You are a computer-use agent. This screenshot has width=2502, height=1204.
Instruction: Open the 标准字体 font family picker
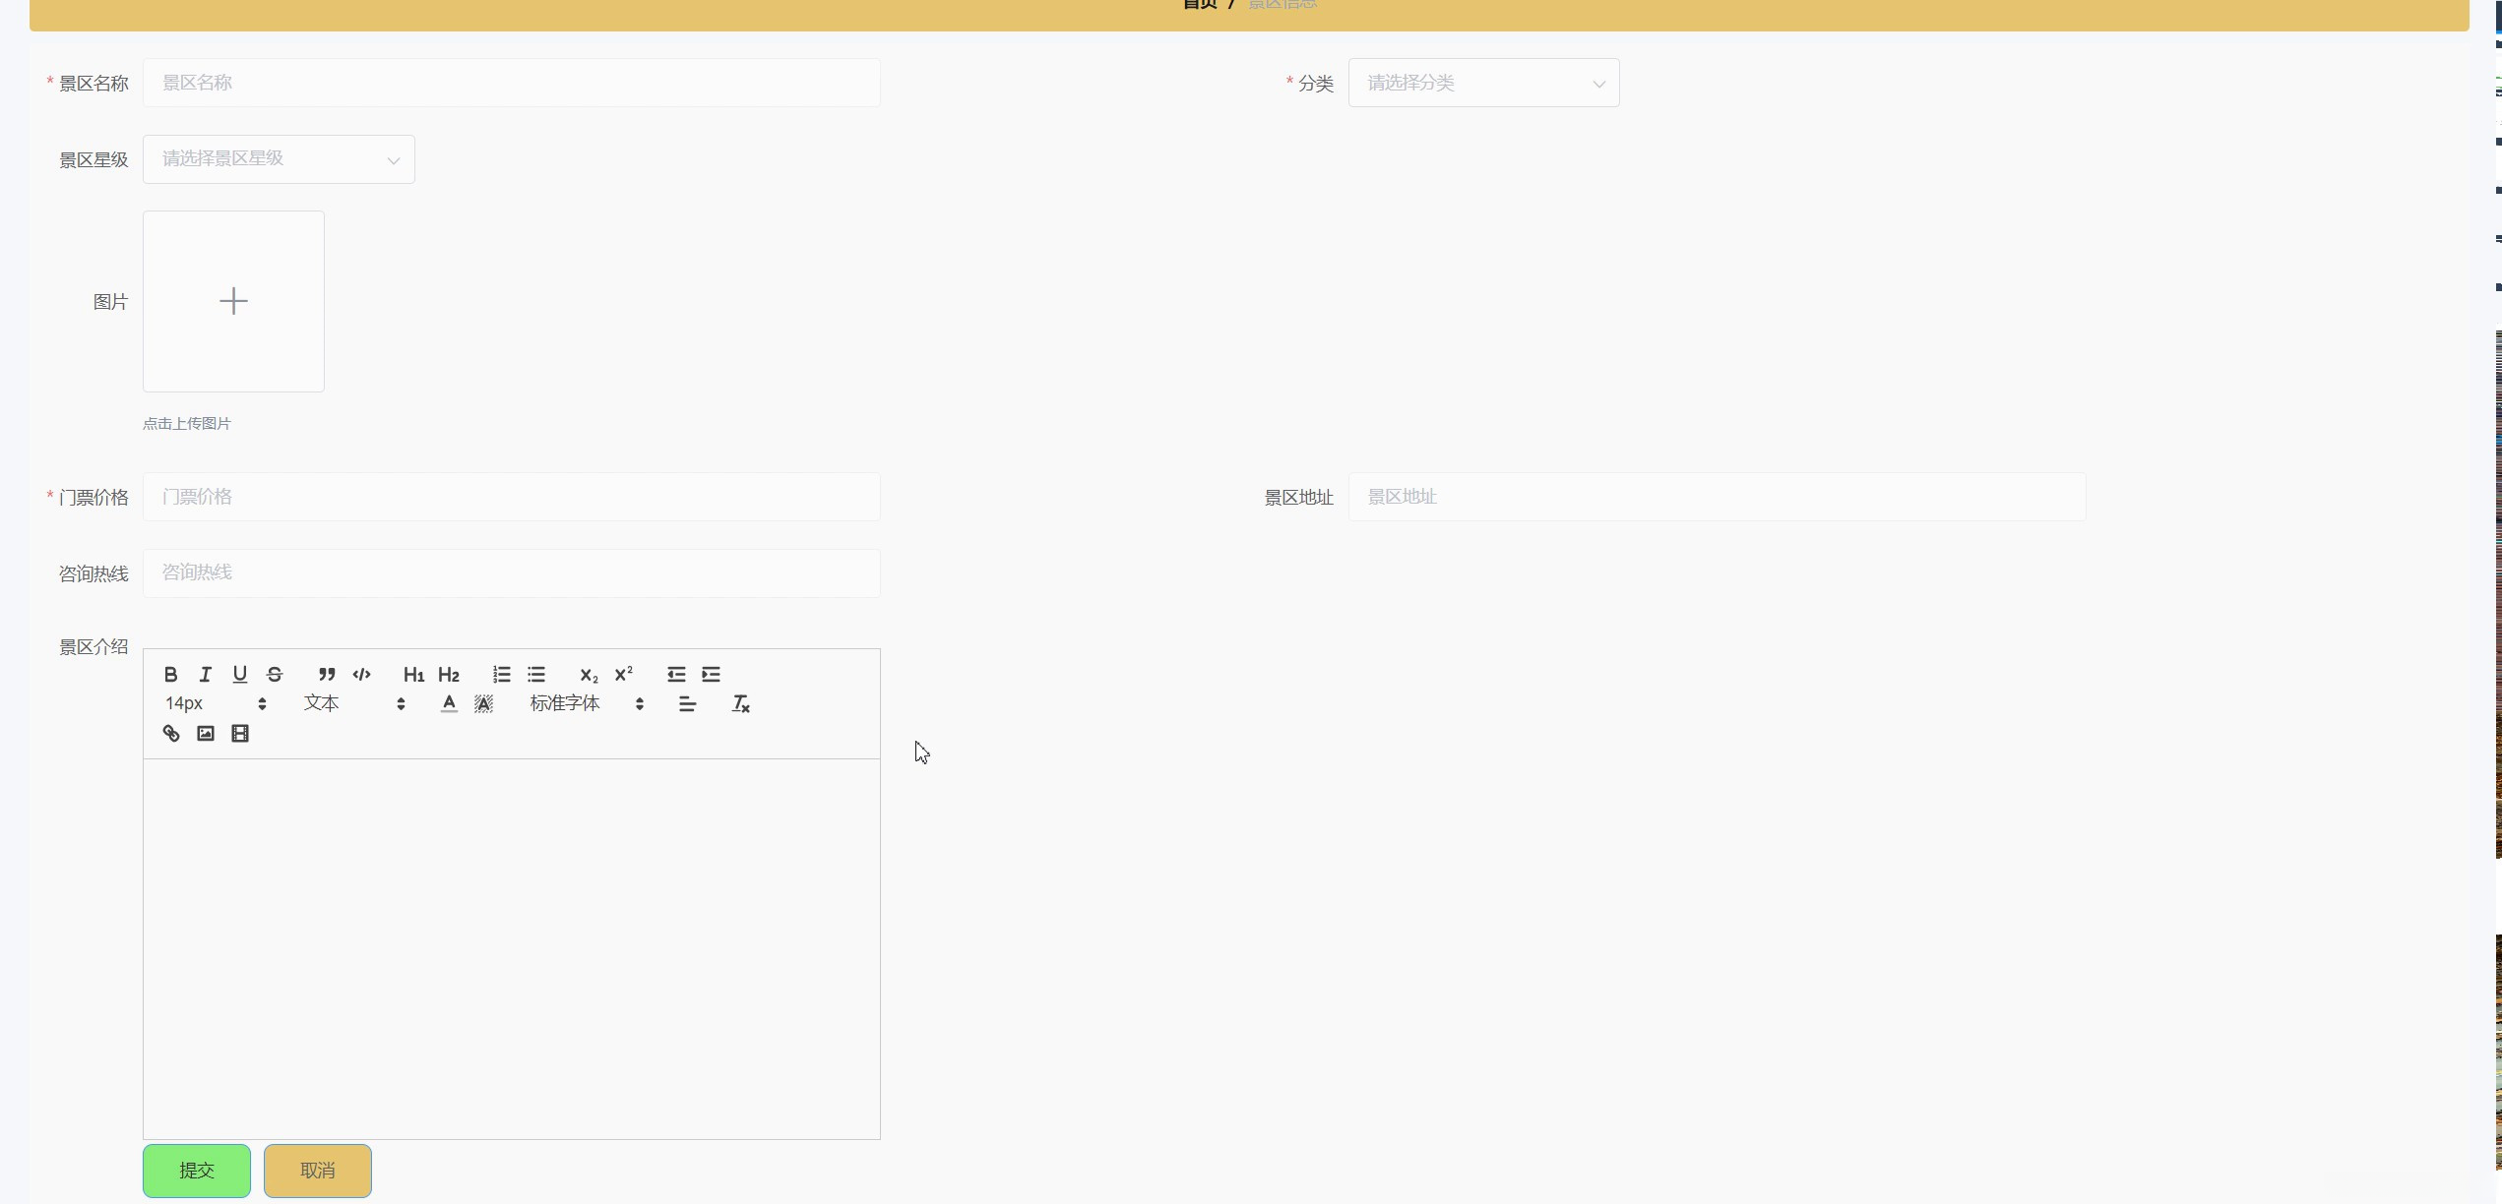click(586, 704)
